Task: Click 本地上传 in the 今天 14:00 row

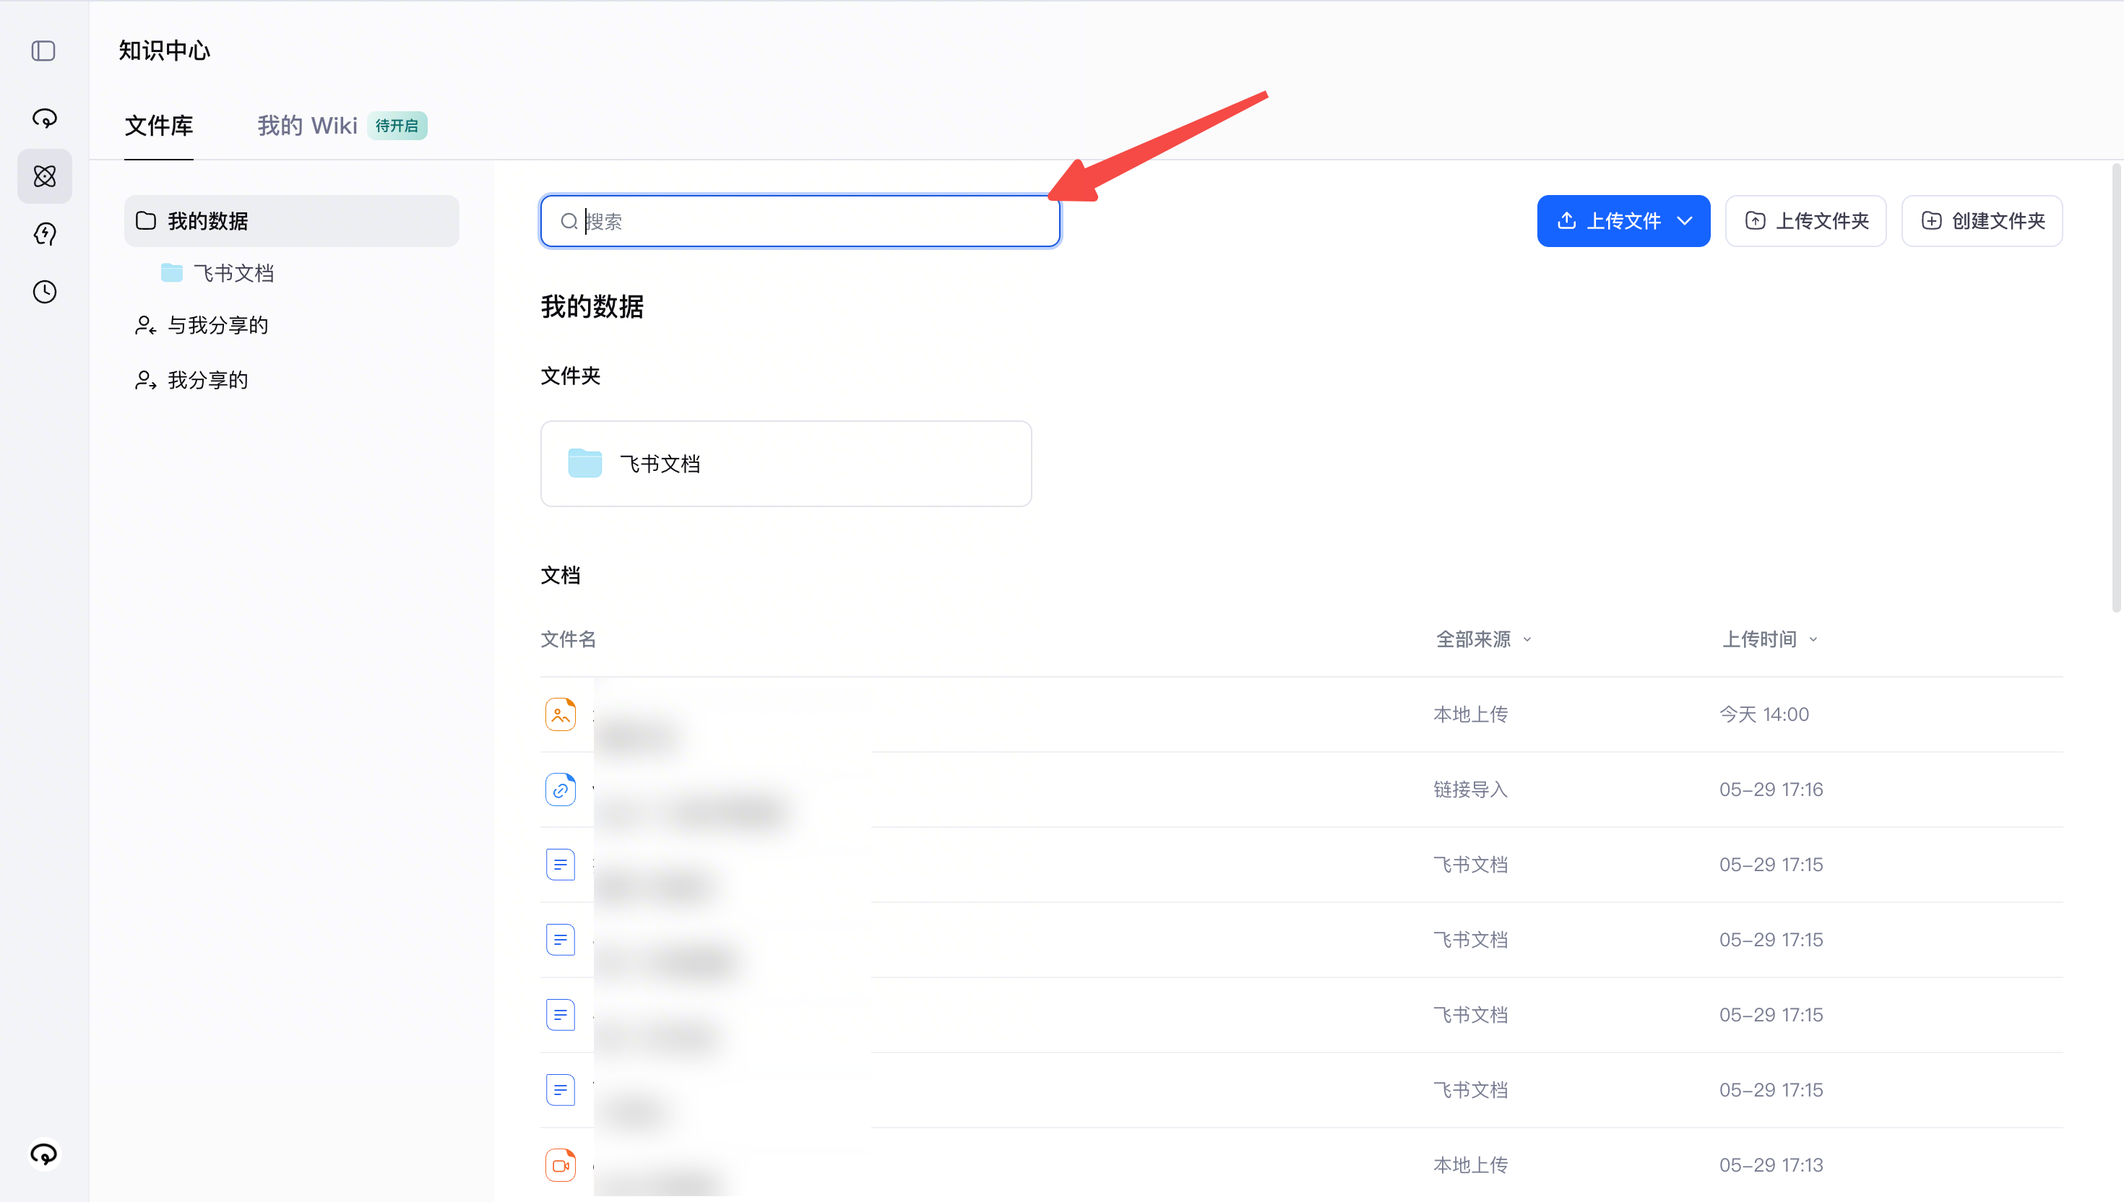Action: click(x=1470, y=714)
